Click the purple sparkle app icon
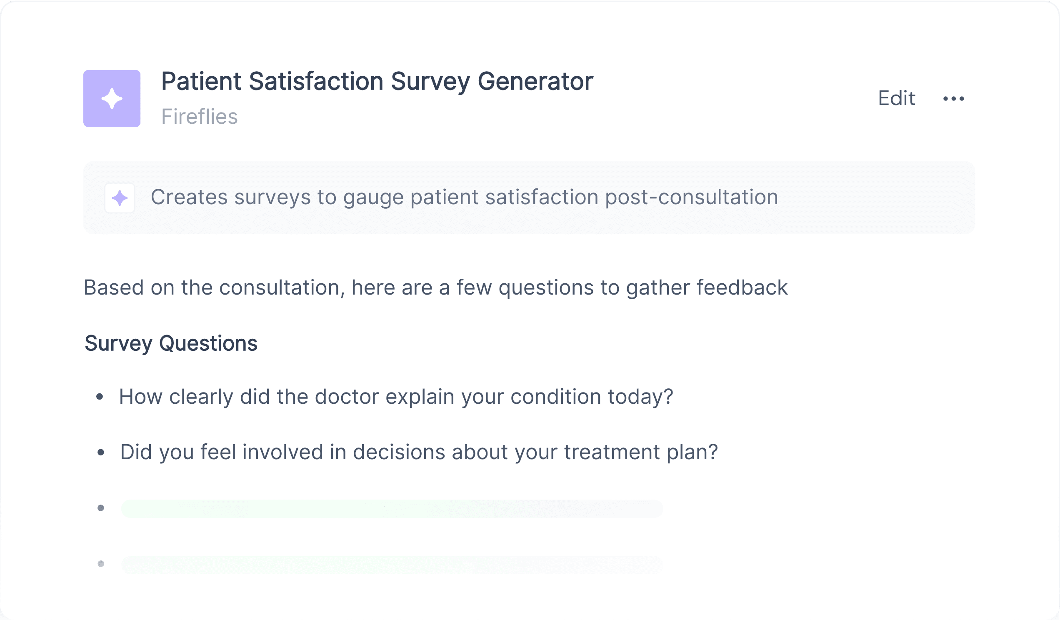 (x=112, y=98)
